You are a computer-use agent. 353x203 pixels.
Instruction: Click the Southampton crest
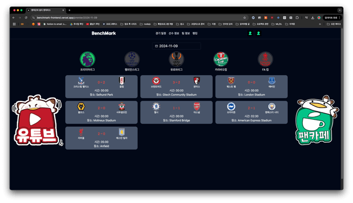122,106
